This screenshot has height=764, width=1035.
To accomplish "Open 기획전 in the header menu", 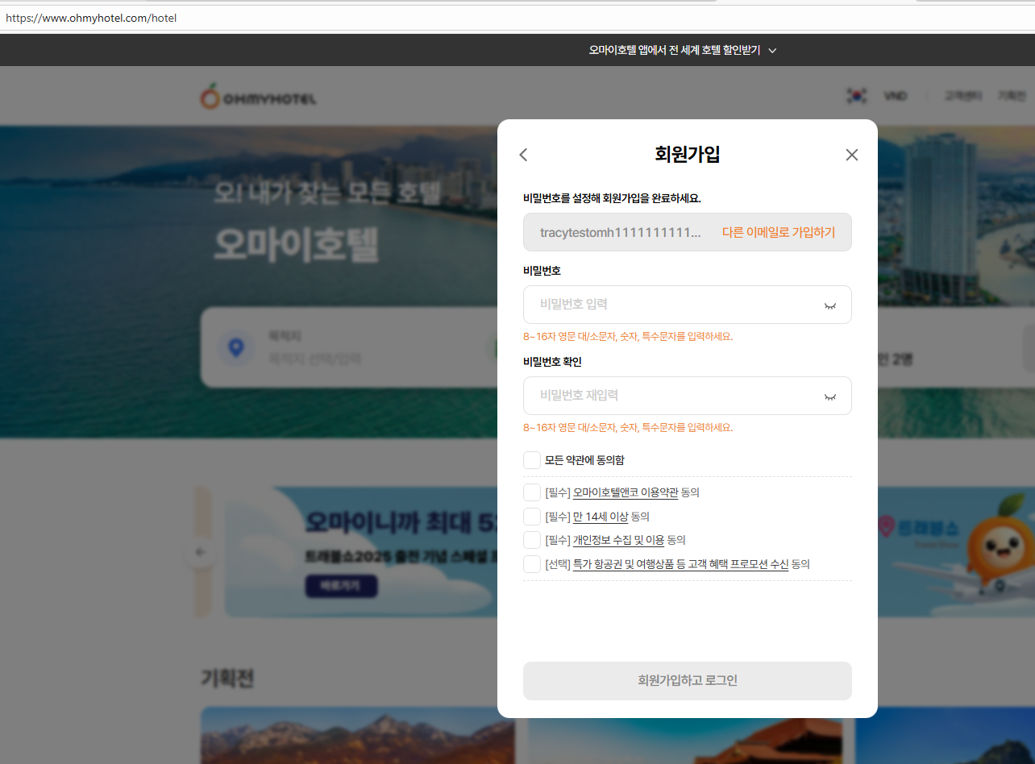I will coord(1012,96).
